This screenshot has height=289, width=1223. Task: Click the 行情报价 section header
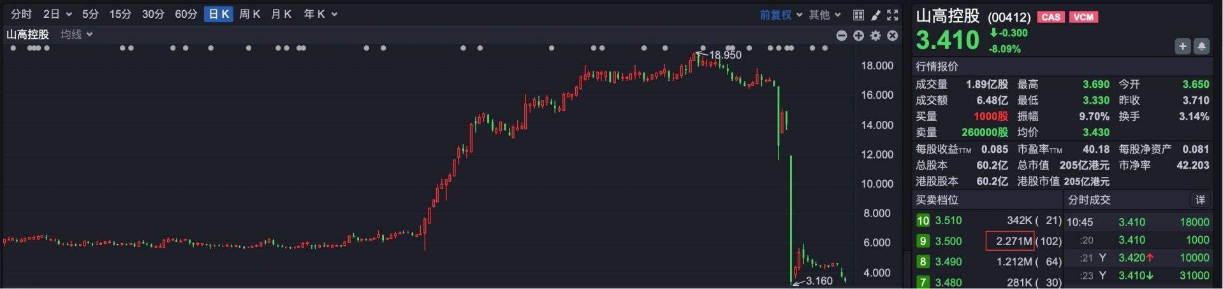pyautogui.click(x=937, y=66)
